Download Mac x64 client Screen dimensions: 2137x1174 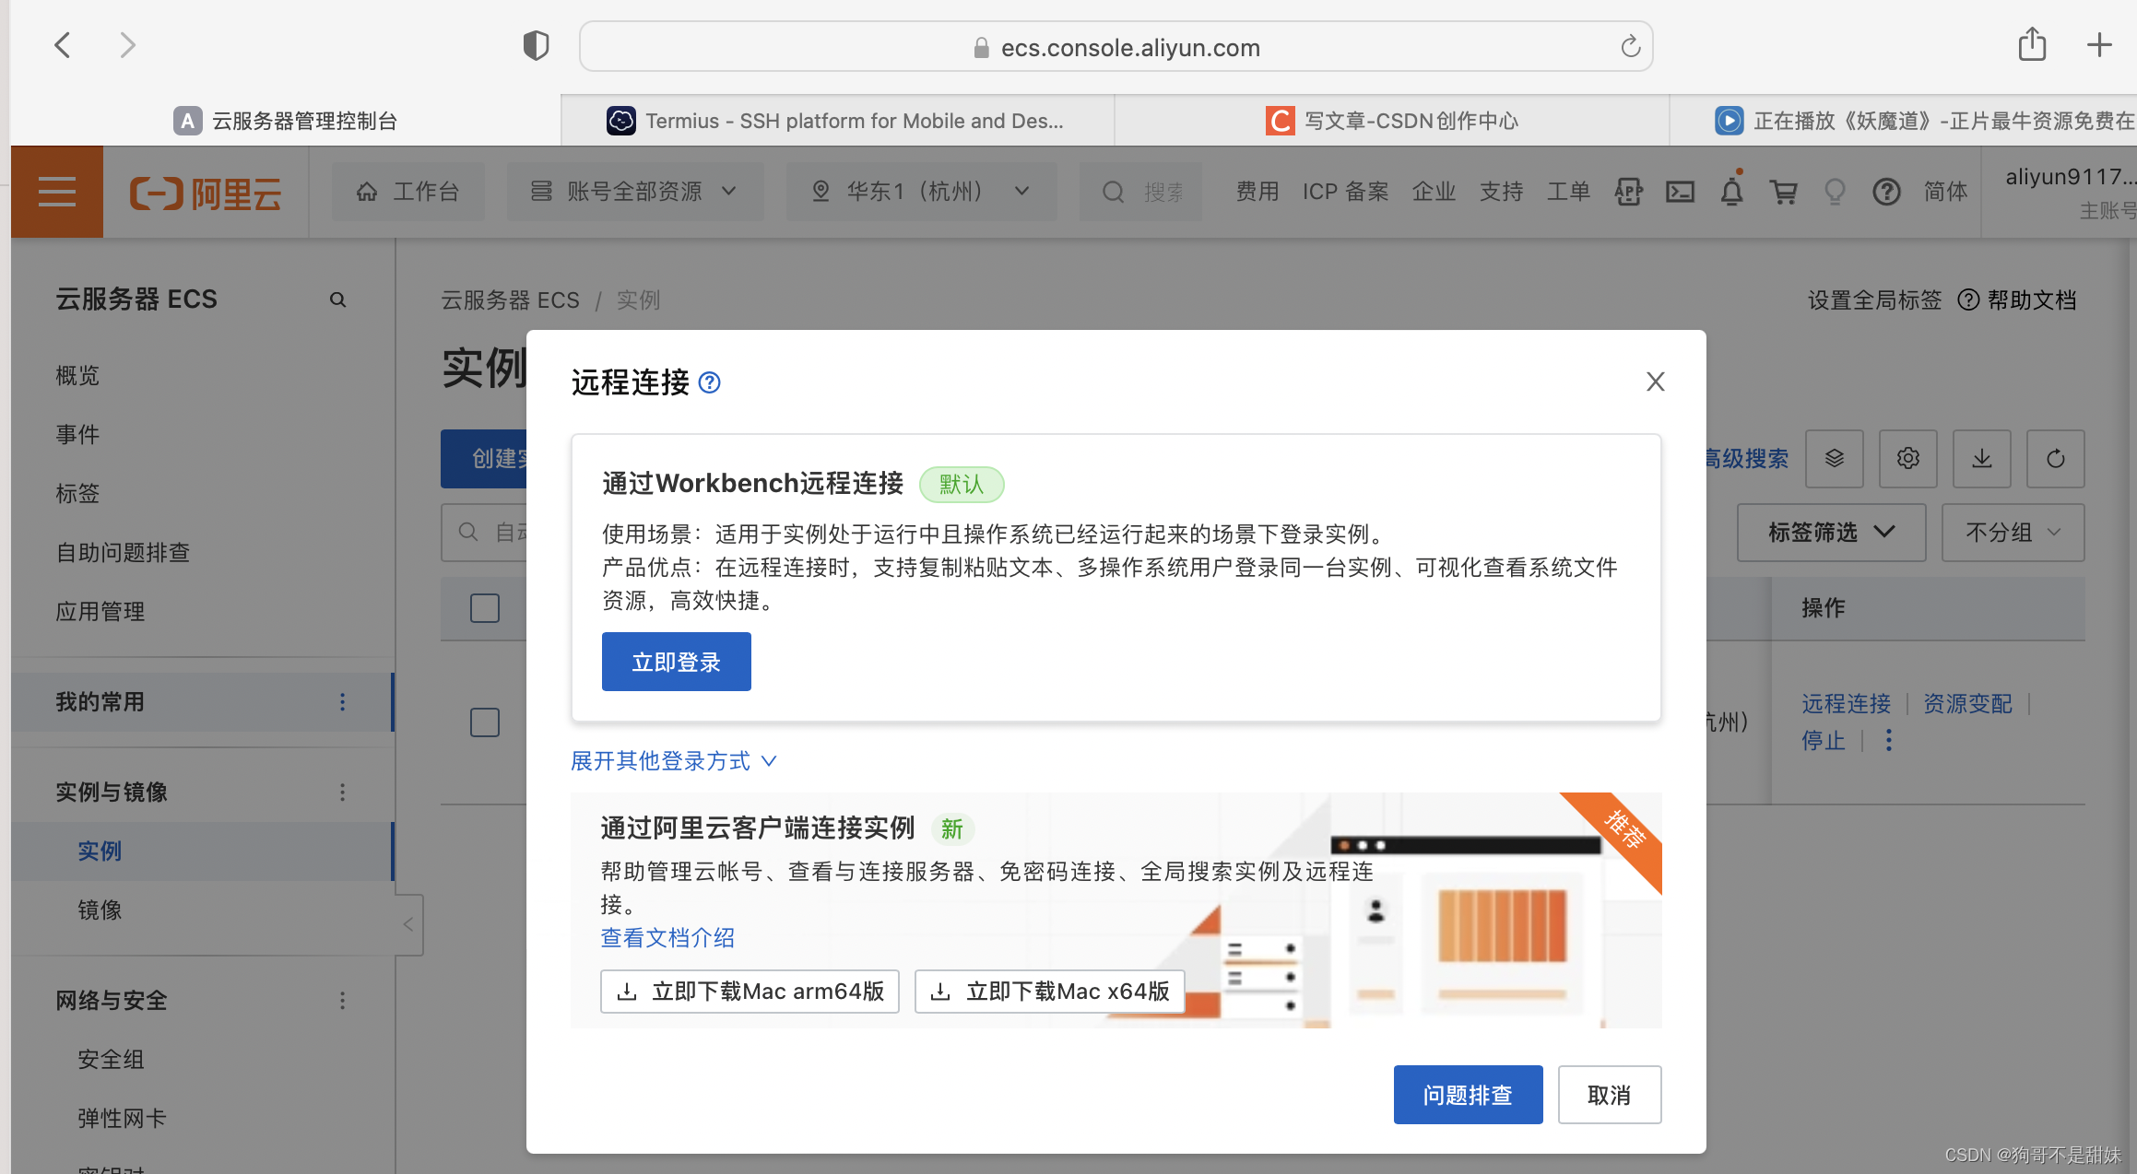click(x=1050, y=992)
